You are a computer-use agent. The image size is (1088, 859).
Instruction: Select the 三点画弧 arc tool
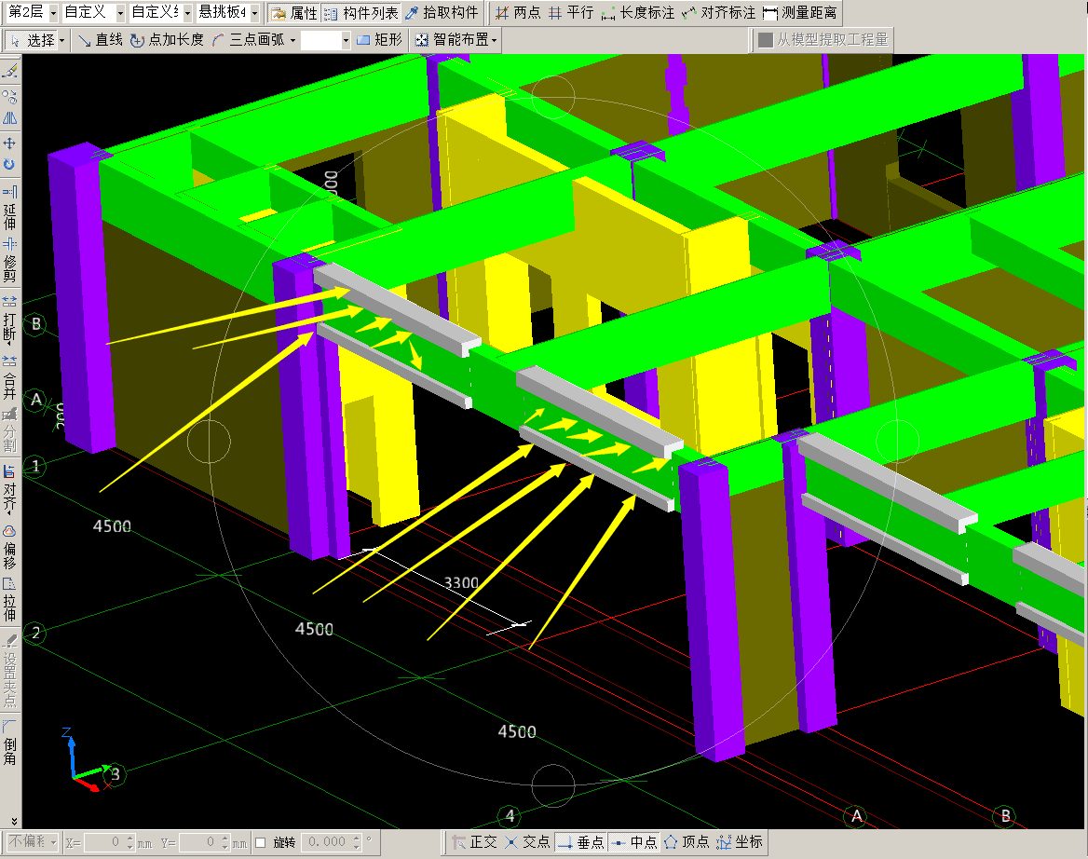click(x=249, y=40)
